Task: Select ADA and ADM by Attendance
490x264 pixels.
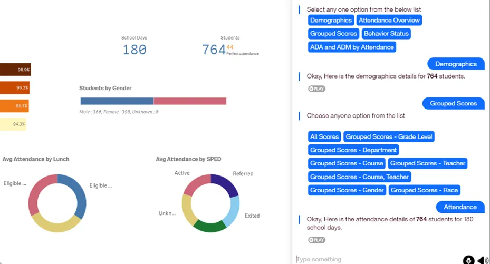Action: tap(352, 47)
